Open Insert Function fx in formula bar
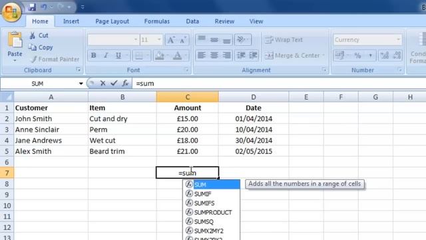The width and height of the screenshot is (426, 240). (125, 83)
